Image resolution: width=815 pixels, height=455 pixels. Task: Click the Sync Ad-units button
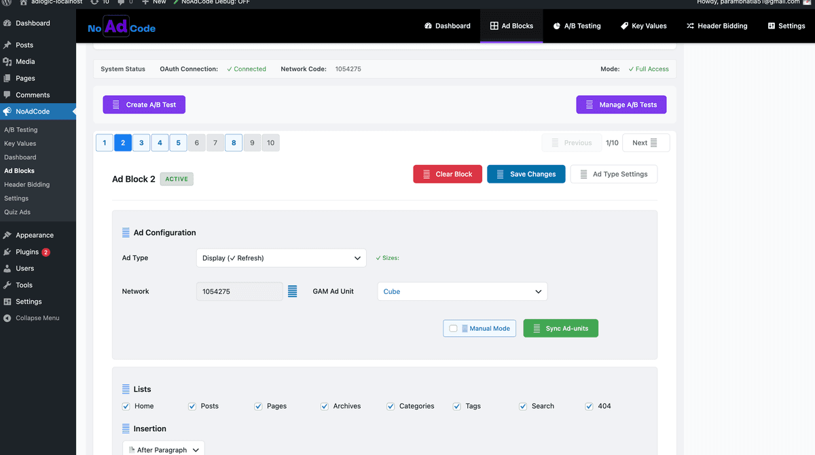pos(560,328)
